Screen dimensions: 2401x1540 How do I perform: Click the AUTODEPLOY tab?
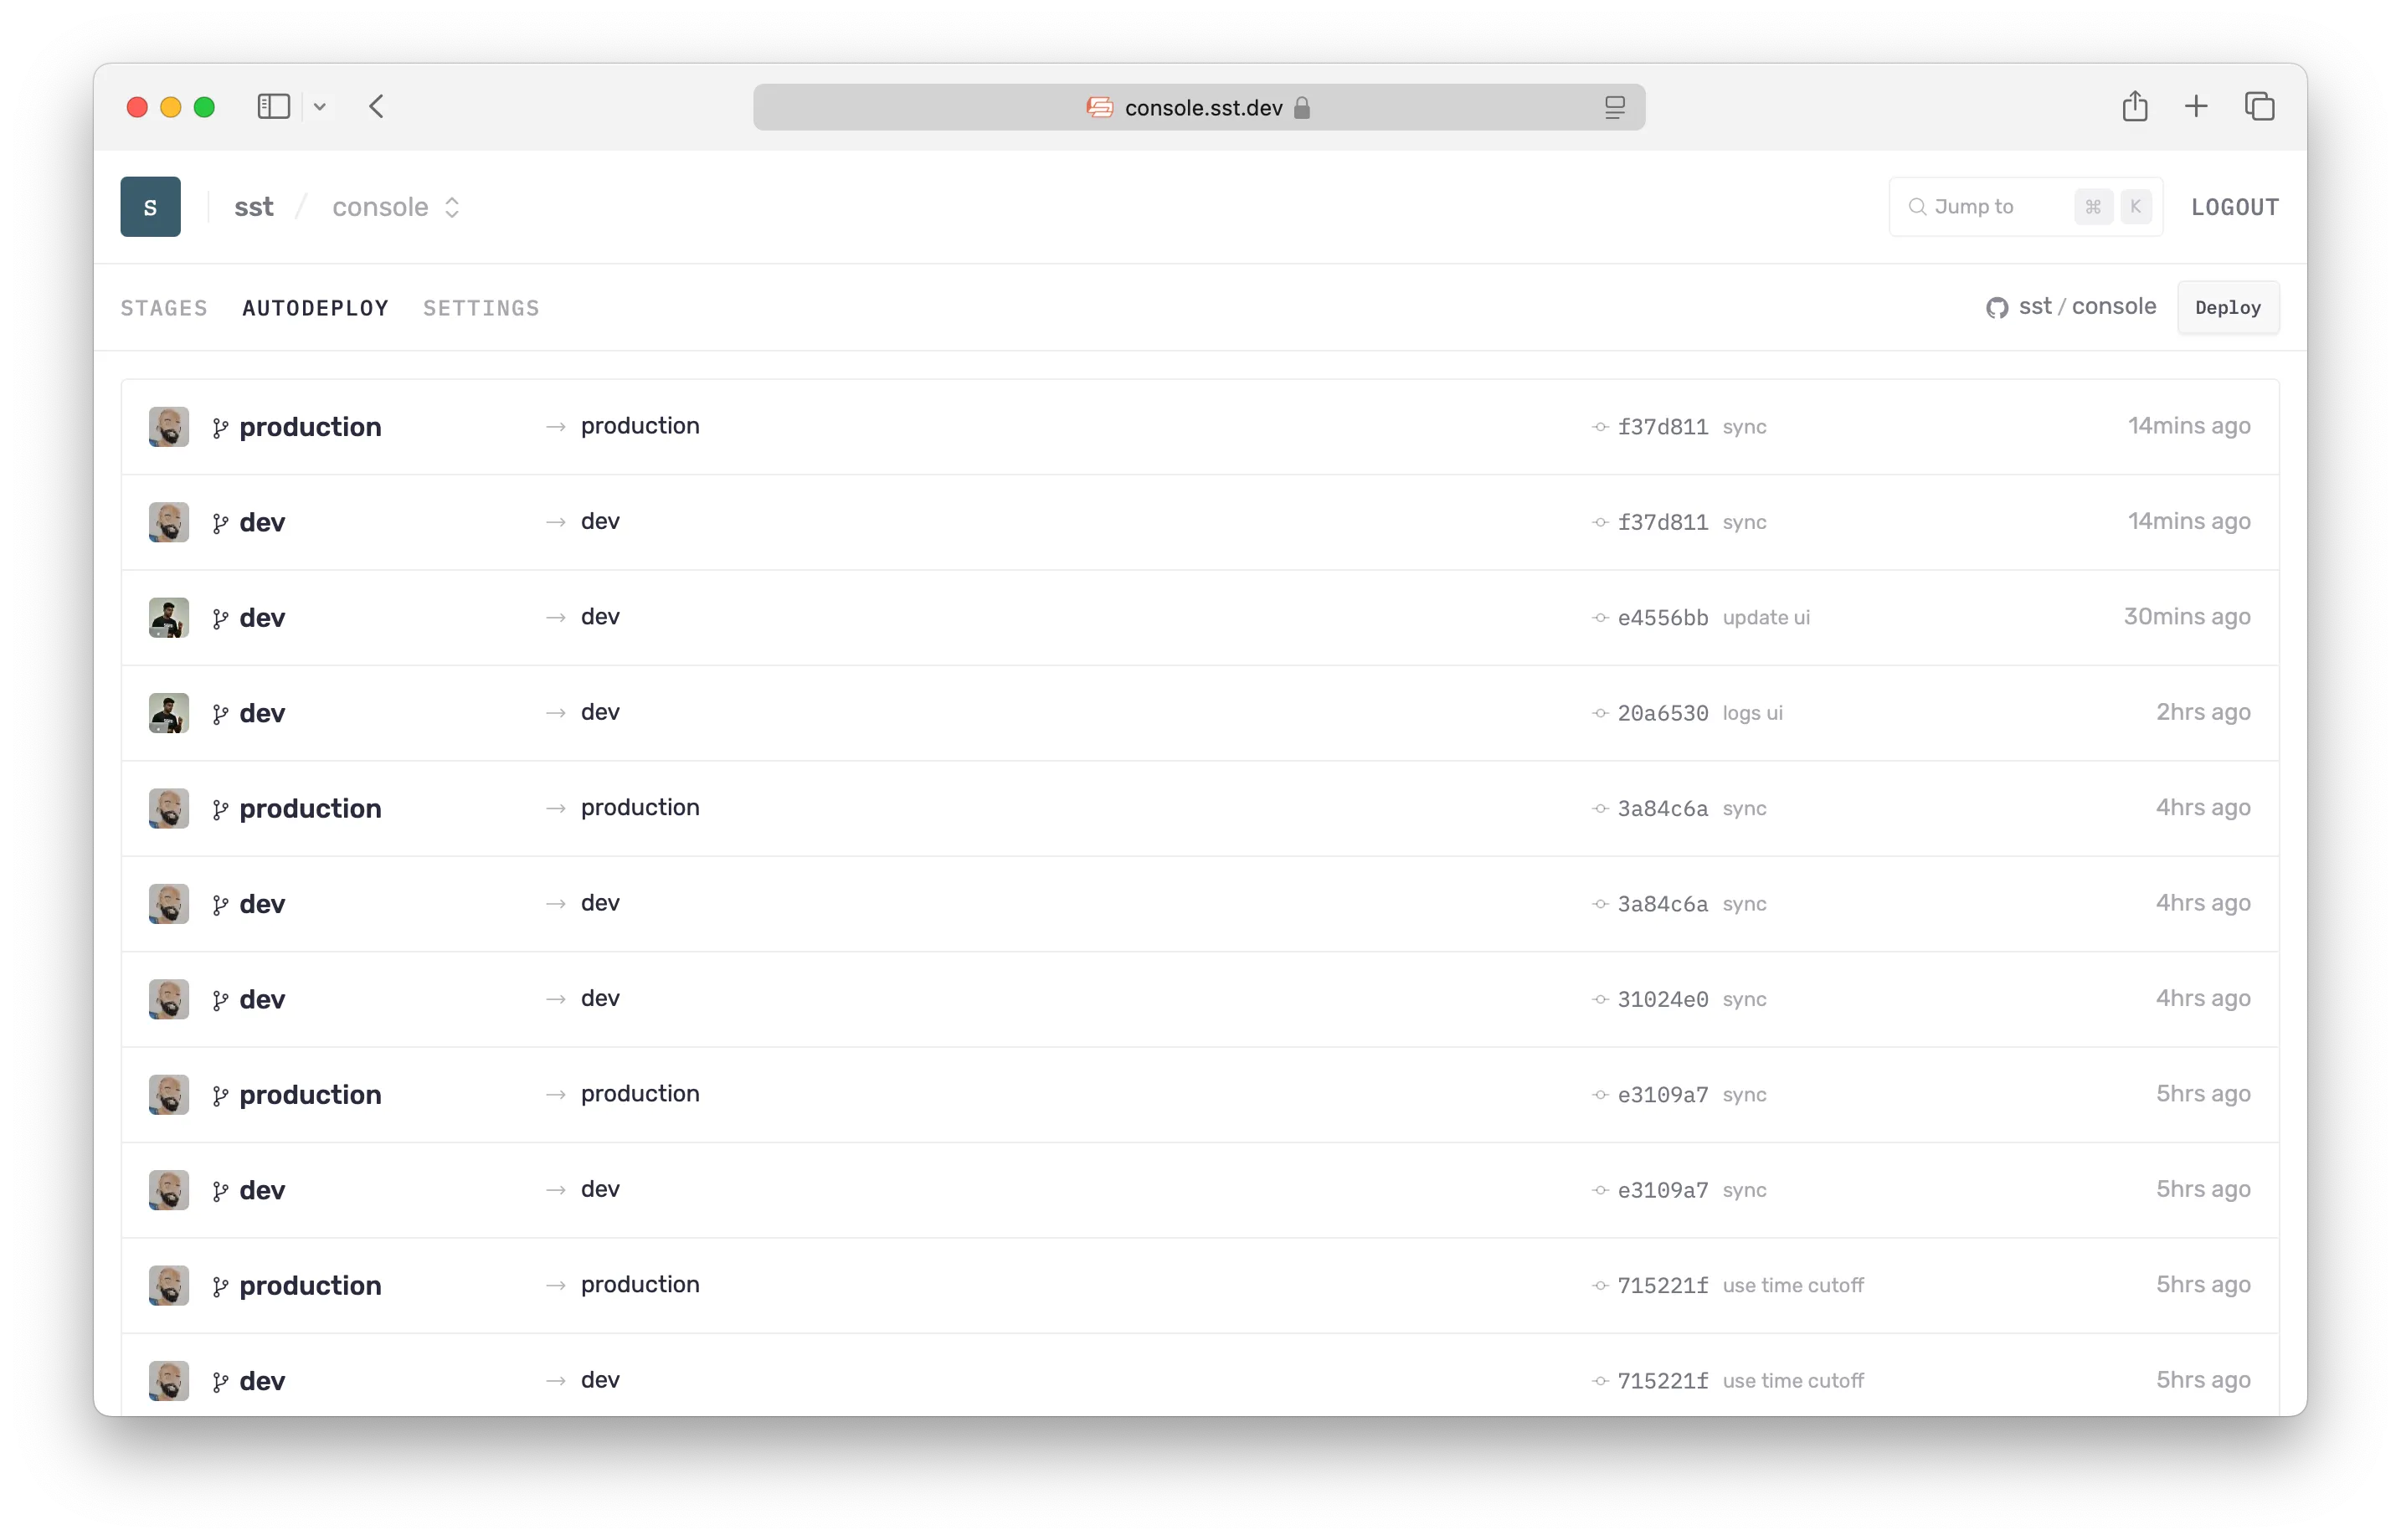pyautogui.click(x=315, y=306)
